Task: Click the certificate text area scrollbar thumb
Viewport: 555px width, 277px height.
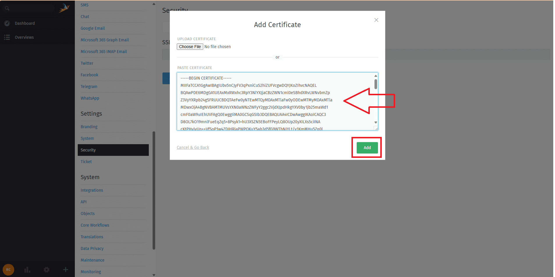Action: tap(376, 84)
